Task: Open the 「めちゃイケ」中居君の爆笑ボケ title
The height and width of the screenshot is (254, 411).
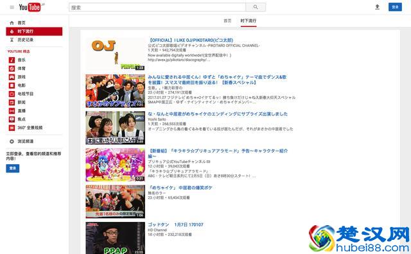Action: 180,188
